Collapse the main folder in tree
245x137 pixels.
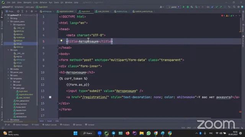click(x=8, y=50)
